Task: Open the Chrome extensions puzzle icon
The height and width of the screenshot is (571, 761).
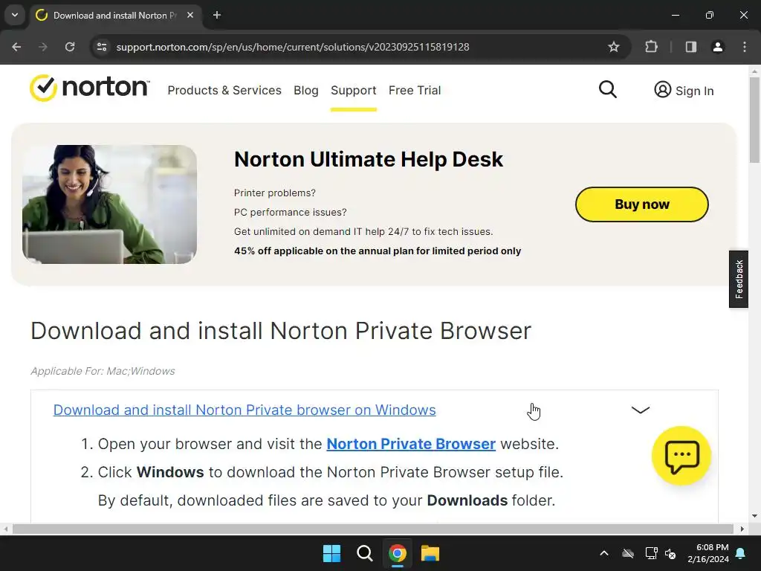Action: tap(651, 47)
